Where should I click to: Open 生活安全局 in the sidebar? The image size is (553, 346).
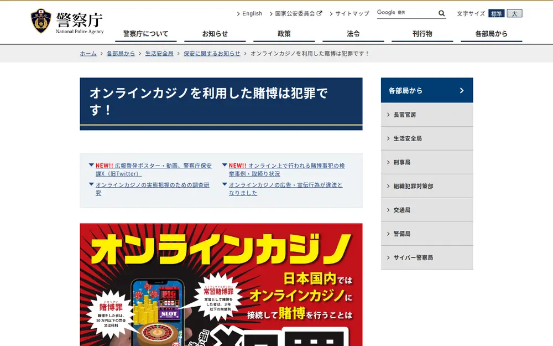pos(427,138)
